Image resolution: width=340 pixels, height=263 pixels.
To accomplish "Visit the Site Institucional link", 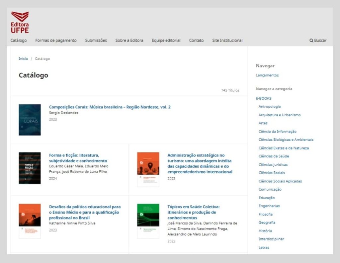I will click(x=228, y=40).
